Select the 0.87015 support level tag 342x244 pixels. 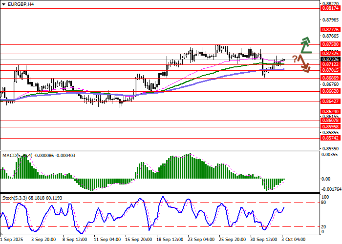point(331,70)
